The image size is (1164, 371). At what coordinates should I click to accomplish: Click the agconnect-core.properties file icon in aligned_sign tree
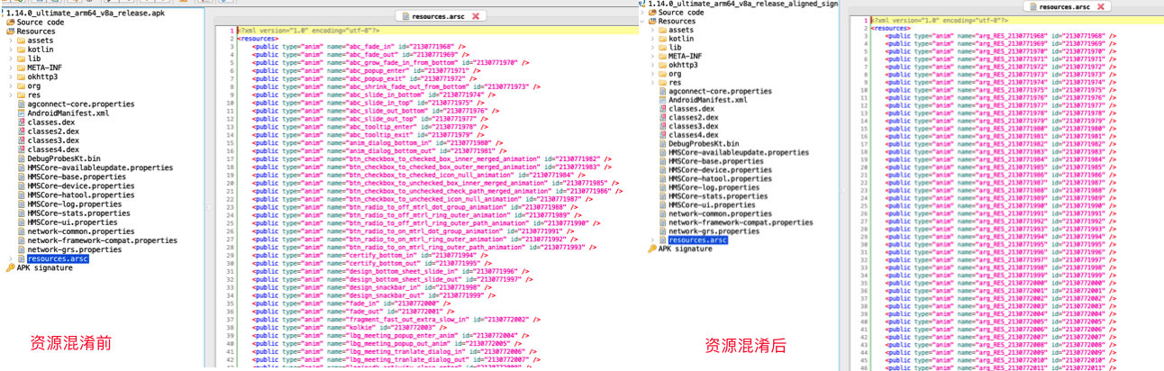click(662, 91)
